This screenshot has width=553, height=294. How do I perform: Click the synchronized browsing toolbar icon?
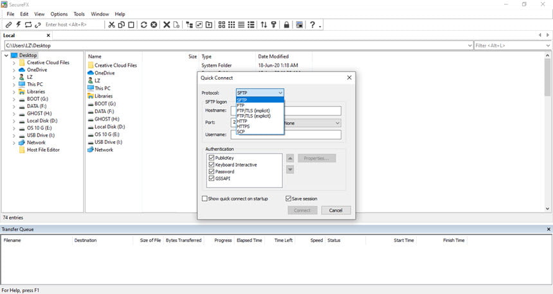pyautogui.click(x=199, y=24)
